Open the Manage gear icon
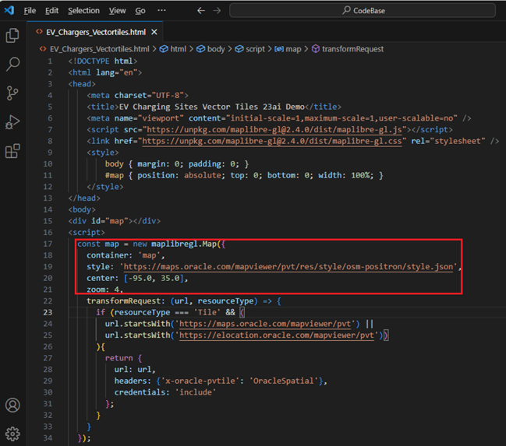This screenshot has height=446, width=506. pyautogui.click(x=12, y=434)
